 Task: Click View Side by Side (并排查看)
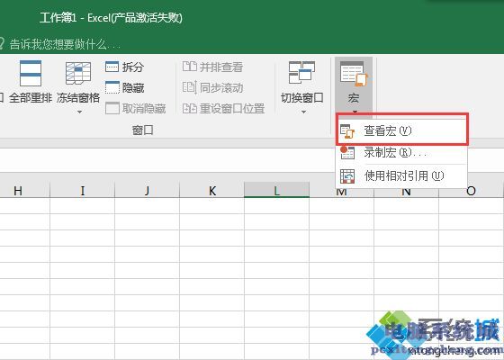[x=212, y=67]
